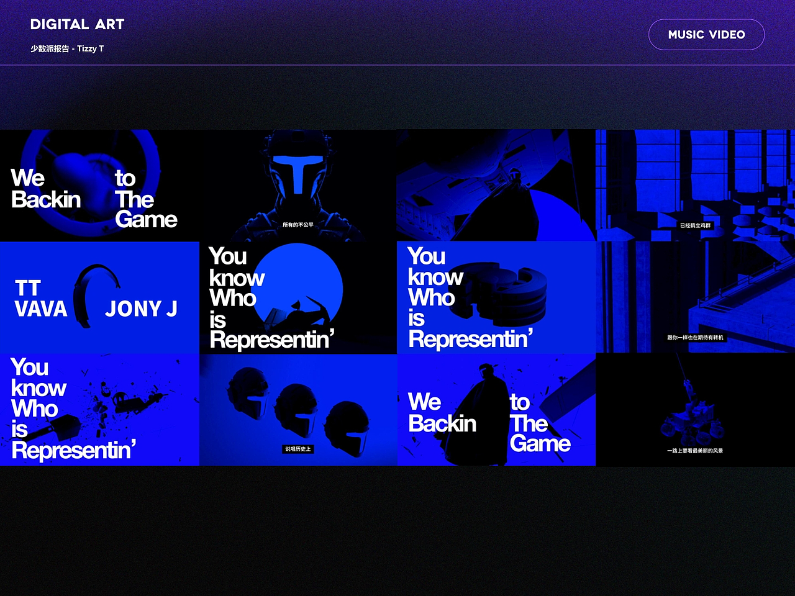Click the '少数派报告 - Tizzy T' subtitle

pos(67,48)
